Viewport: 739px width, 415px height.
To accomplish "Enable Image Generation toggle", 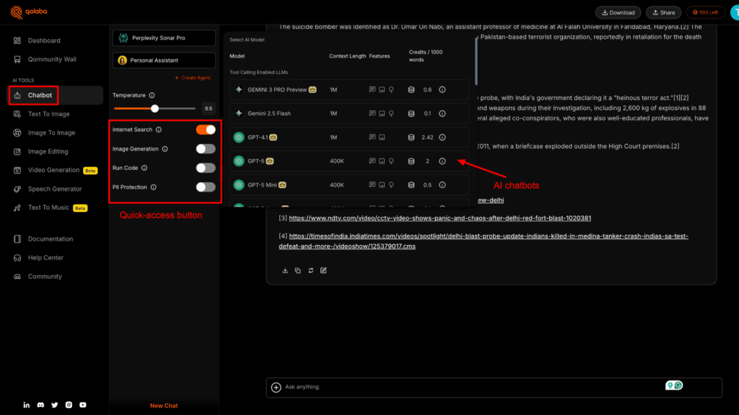I will [206, 148].
